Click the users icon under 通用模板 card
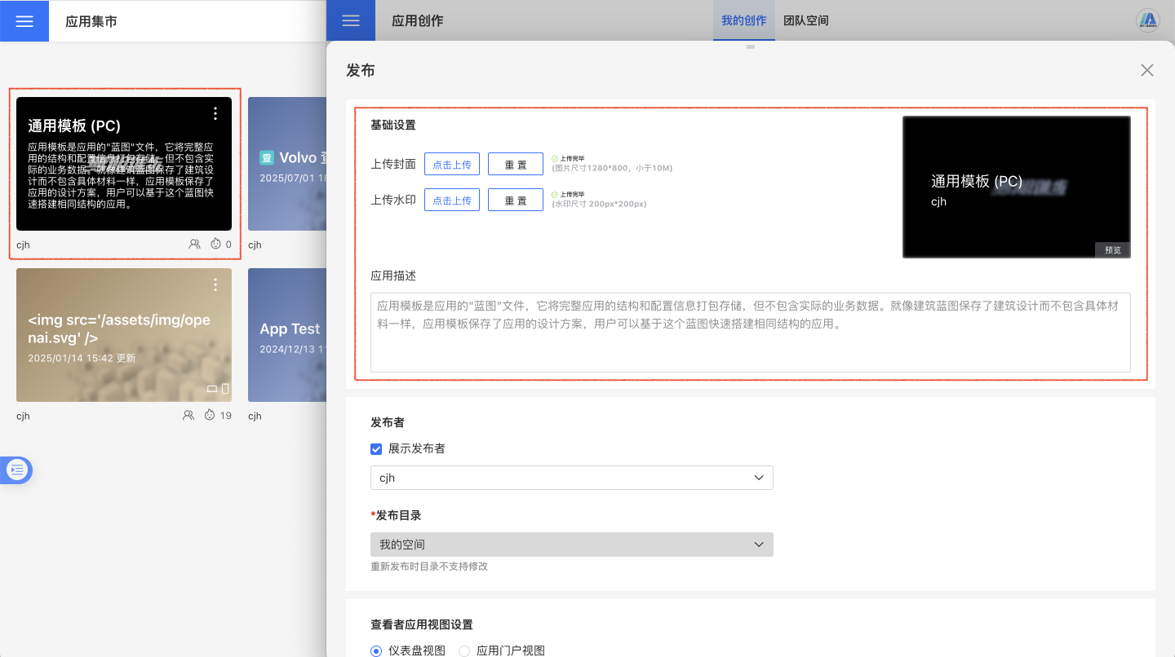This screenshot has height=657, width=1175. (194, 244)
